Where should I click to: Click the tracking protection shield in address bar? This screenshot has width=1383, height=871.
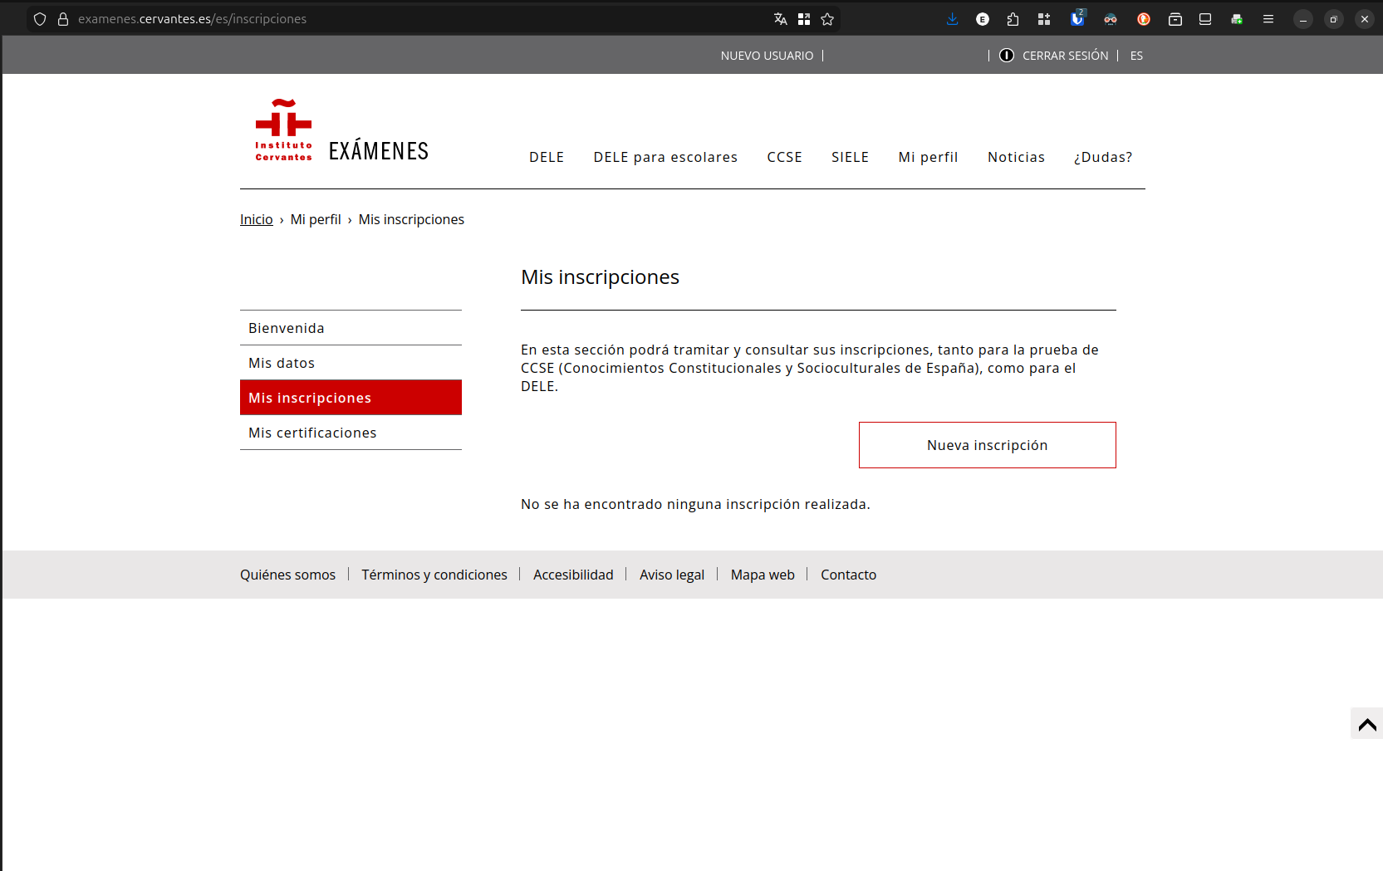(39, 18)
